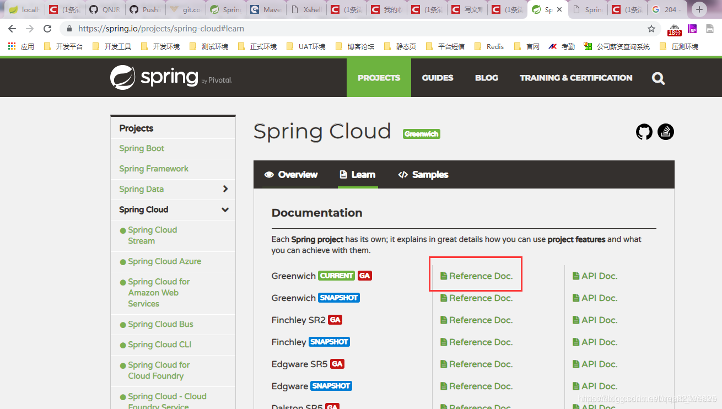Expand the Spring Data sidebar submenu
Screen dimensions: 722x409
[x=225, y=189]
